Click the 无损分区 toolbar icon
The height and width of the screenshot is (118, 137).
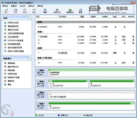pyautogui.click(x=57, y=11)
